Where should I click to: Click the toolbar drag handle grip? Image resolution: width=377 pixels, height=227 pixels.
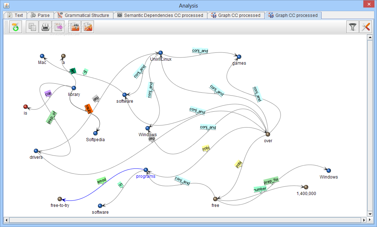click(6, 27)
